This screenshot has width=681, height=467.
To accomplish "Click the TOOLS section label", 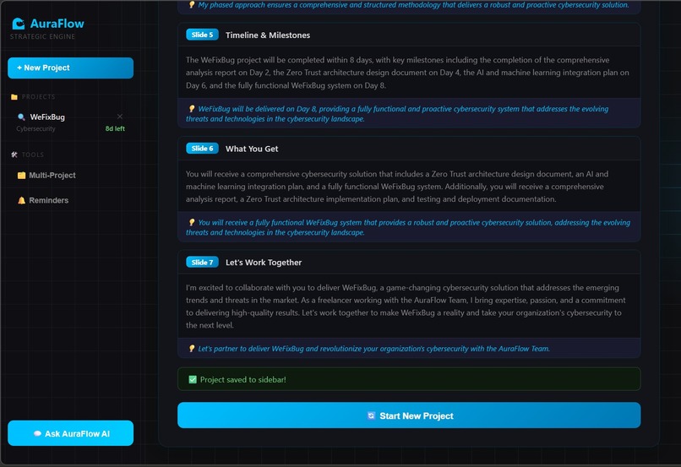I will tap(33, 155).
